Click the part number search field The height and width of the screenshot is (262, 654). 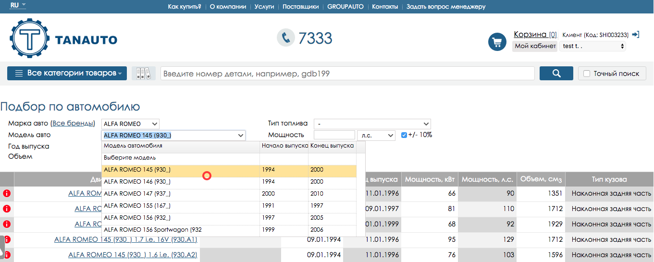347,74
